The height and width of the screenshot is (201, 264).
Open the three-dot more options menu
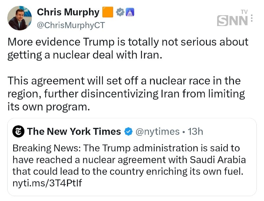252,18
